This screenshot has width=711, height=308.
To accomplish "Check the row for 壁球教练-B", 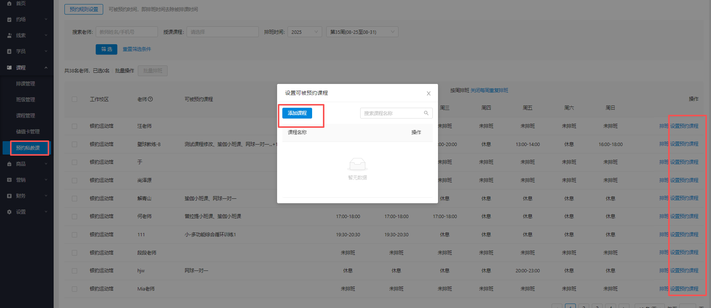I will click(74, 144).
